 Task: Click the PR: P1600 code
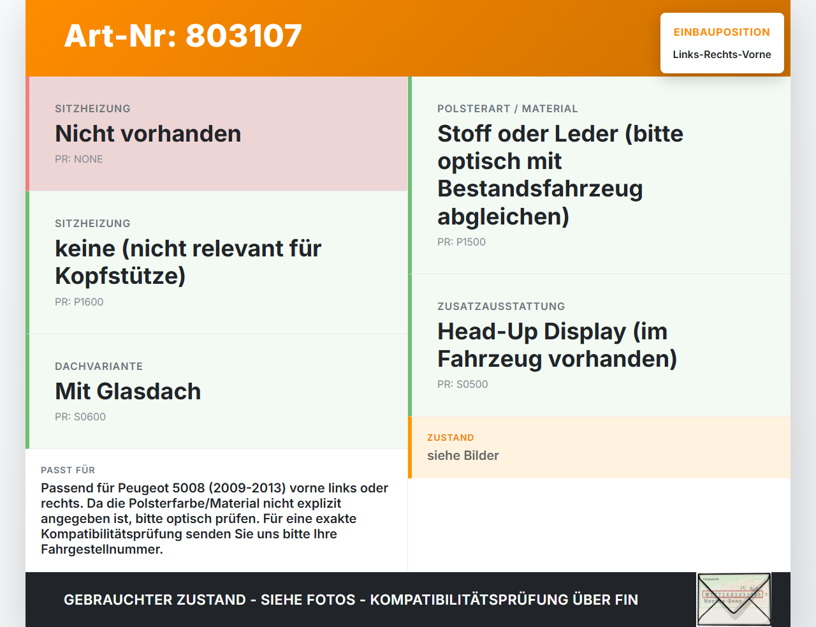pyautogui.click(x=79, y=302)
